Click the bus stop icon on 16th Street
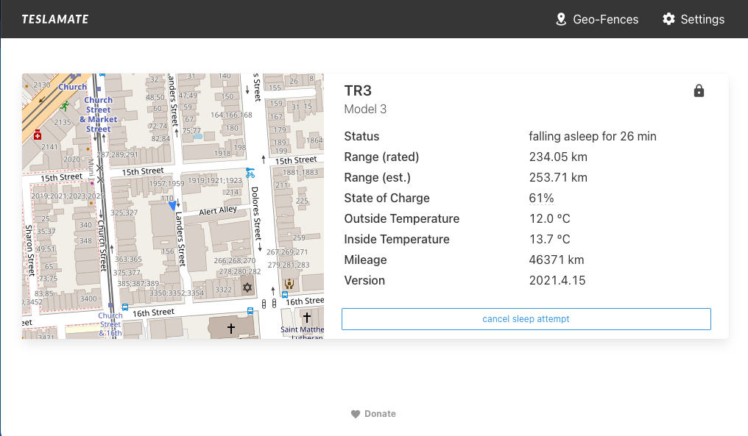 [x=250, y=311]
